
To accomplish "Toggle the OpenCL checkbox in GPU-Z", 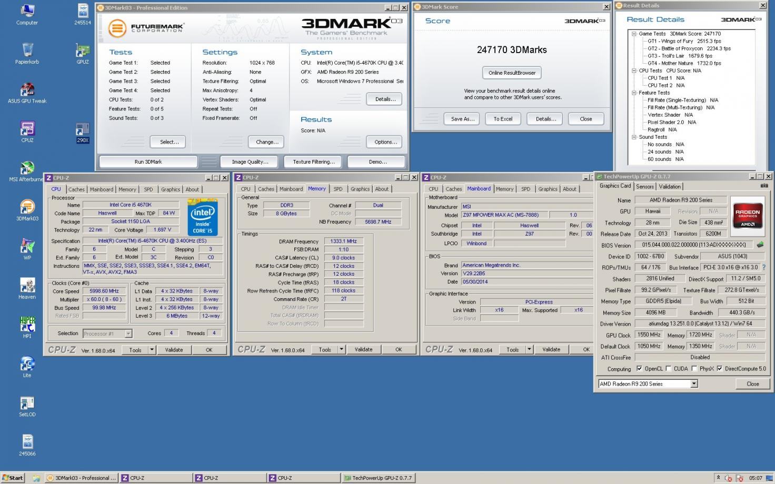I will coord(639,369).
